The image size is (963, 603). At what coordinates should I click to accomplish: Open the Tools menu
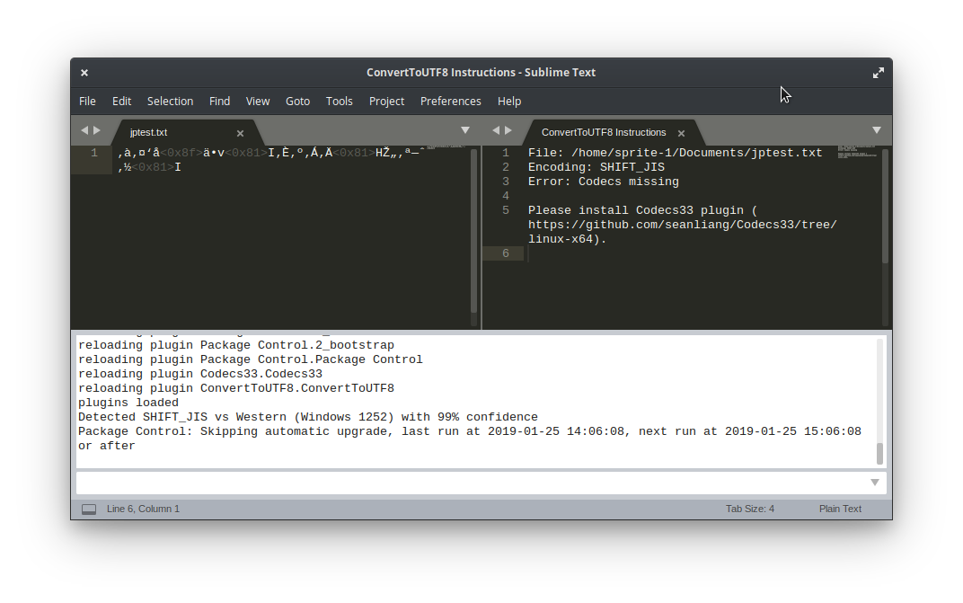(x=340, y=101)
